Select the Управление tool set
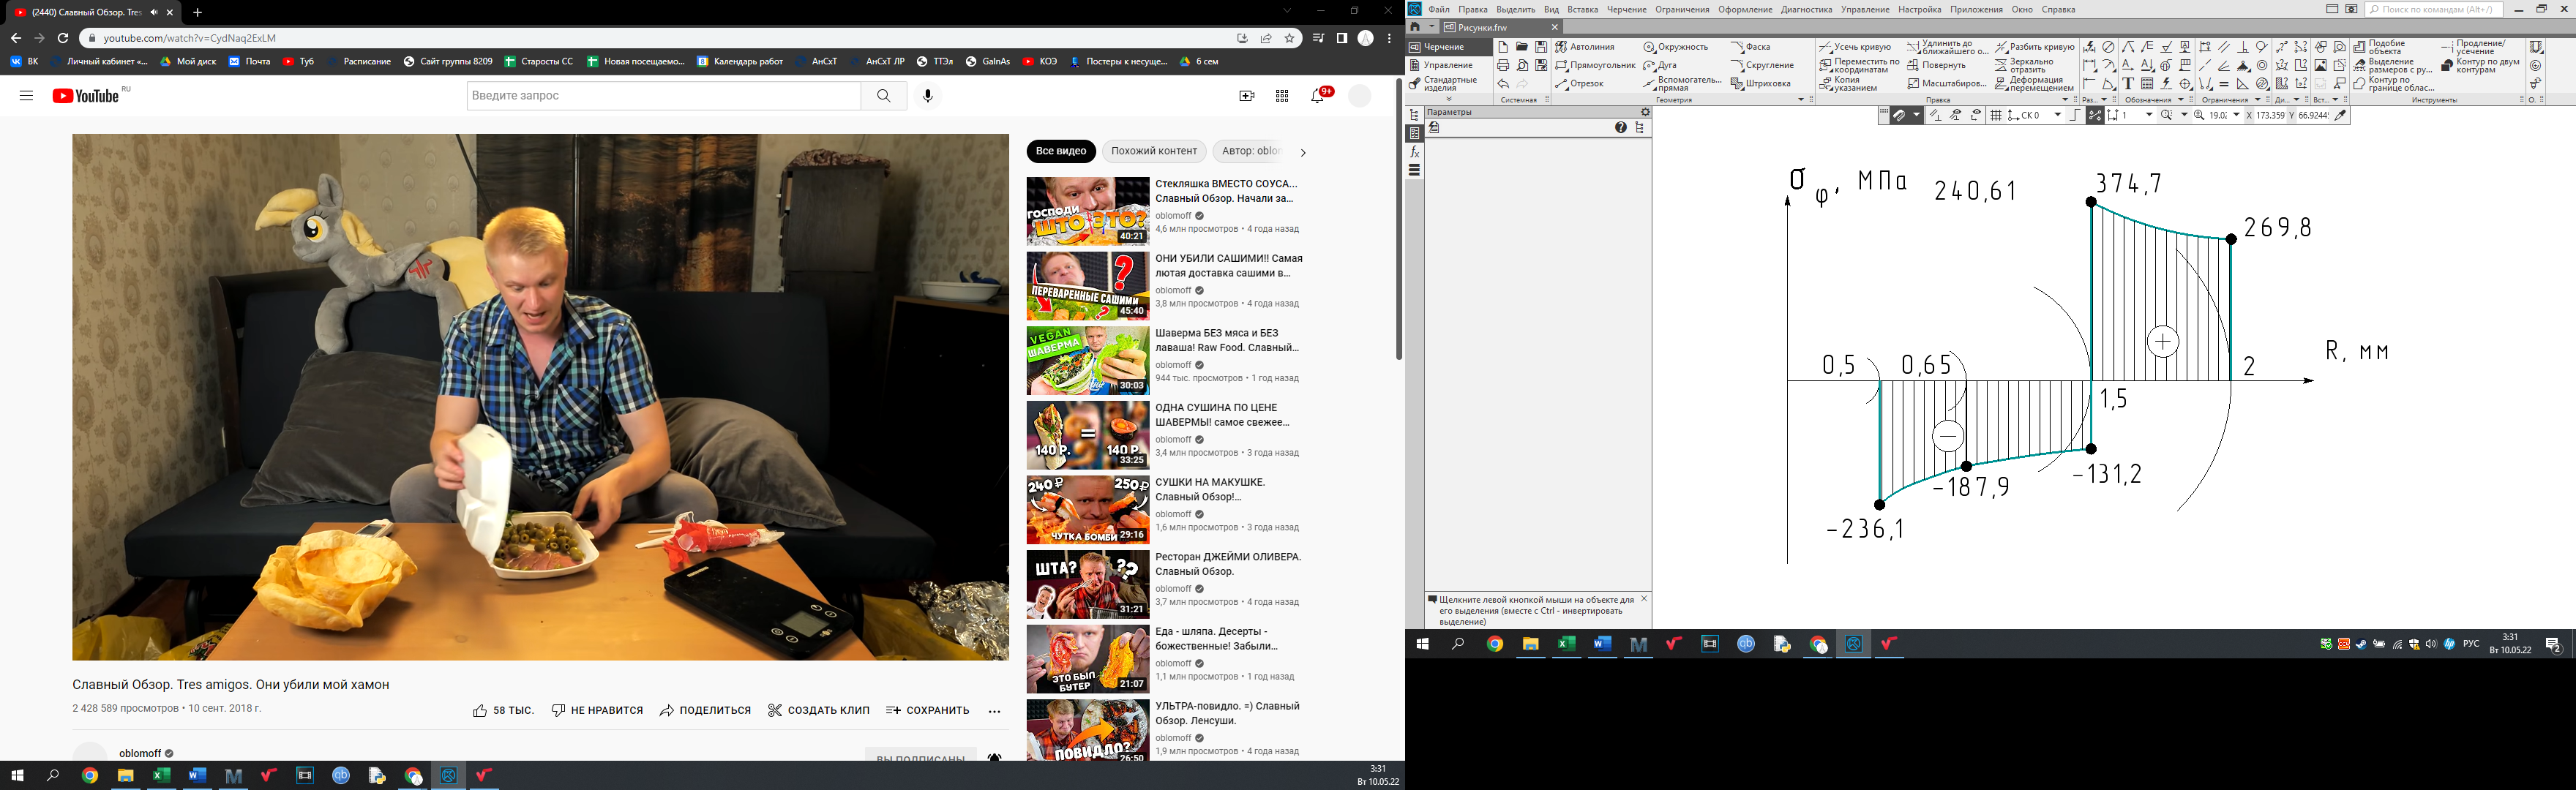The width and height of the screenshot is (2576, 790). [x=1449, y=66]
